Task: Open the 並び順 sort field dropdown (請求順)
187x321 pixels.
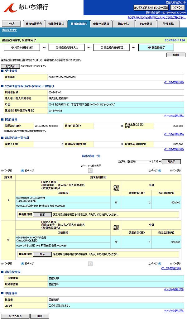Action: click(x=140, y=161)
